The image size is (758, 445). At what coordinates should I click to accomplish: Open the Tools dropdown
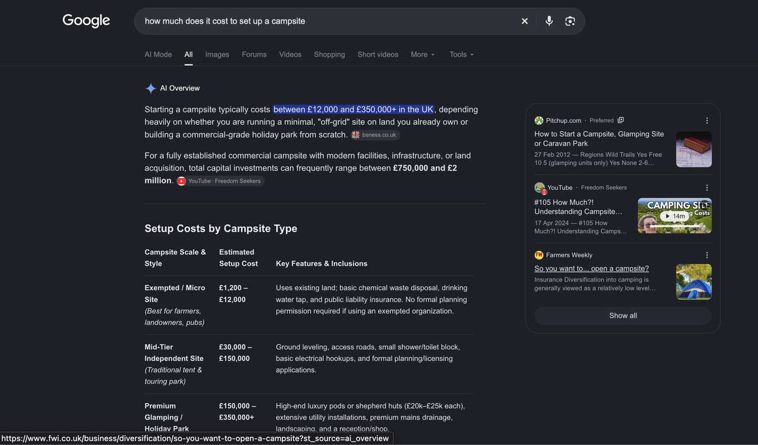pyautogui.click(x=461, y=54)
